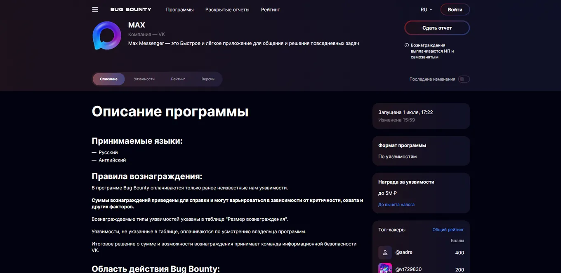The height and width of the screenshot is (273, 561).
Task: Click the Сдать отчет button
Action: point(437,28)
